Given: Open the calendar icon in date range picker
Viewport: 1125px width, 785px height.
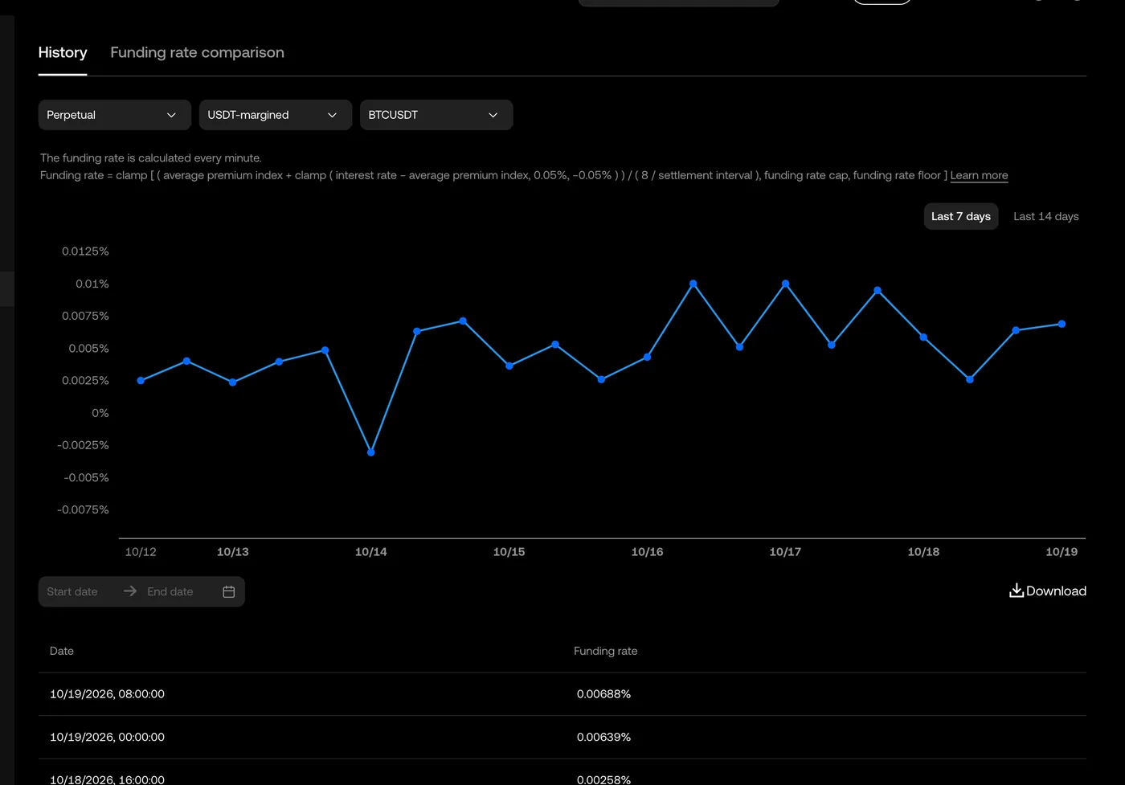Looking at the screenshot, I should coord(229,592).
